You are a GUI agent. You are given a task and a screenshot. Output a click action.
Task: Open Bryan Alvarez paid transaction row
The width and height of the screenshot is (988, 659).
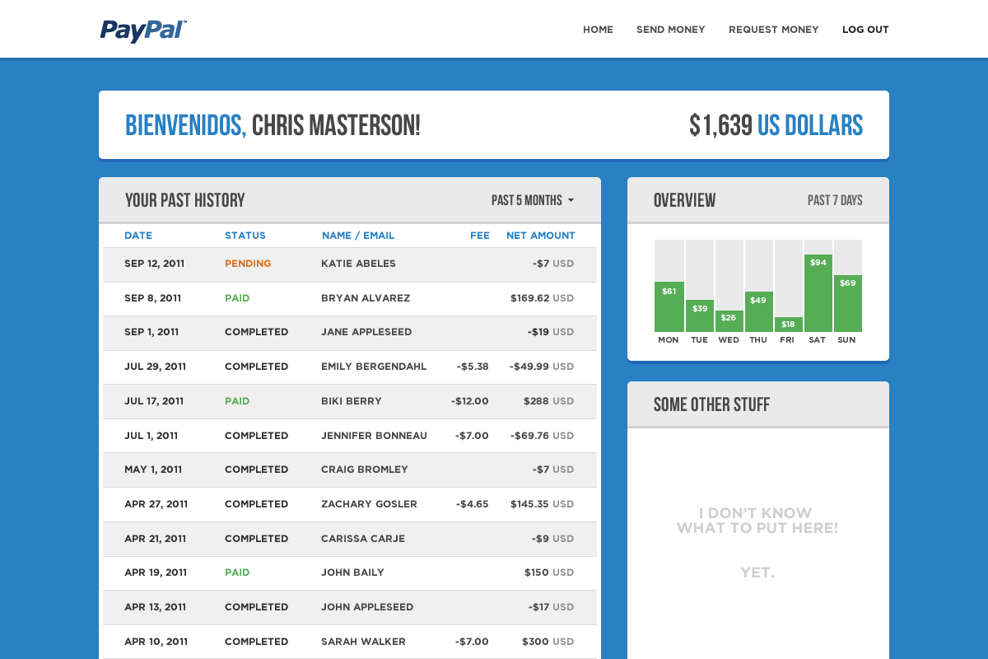coord(350,299)
